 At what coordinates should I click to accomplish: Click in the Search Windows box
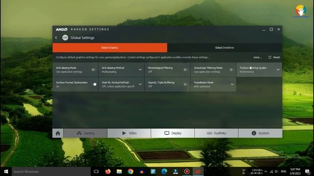[51, 172]
